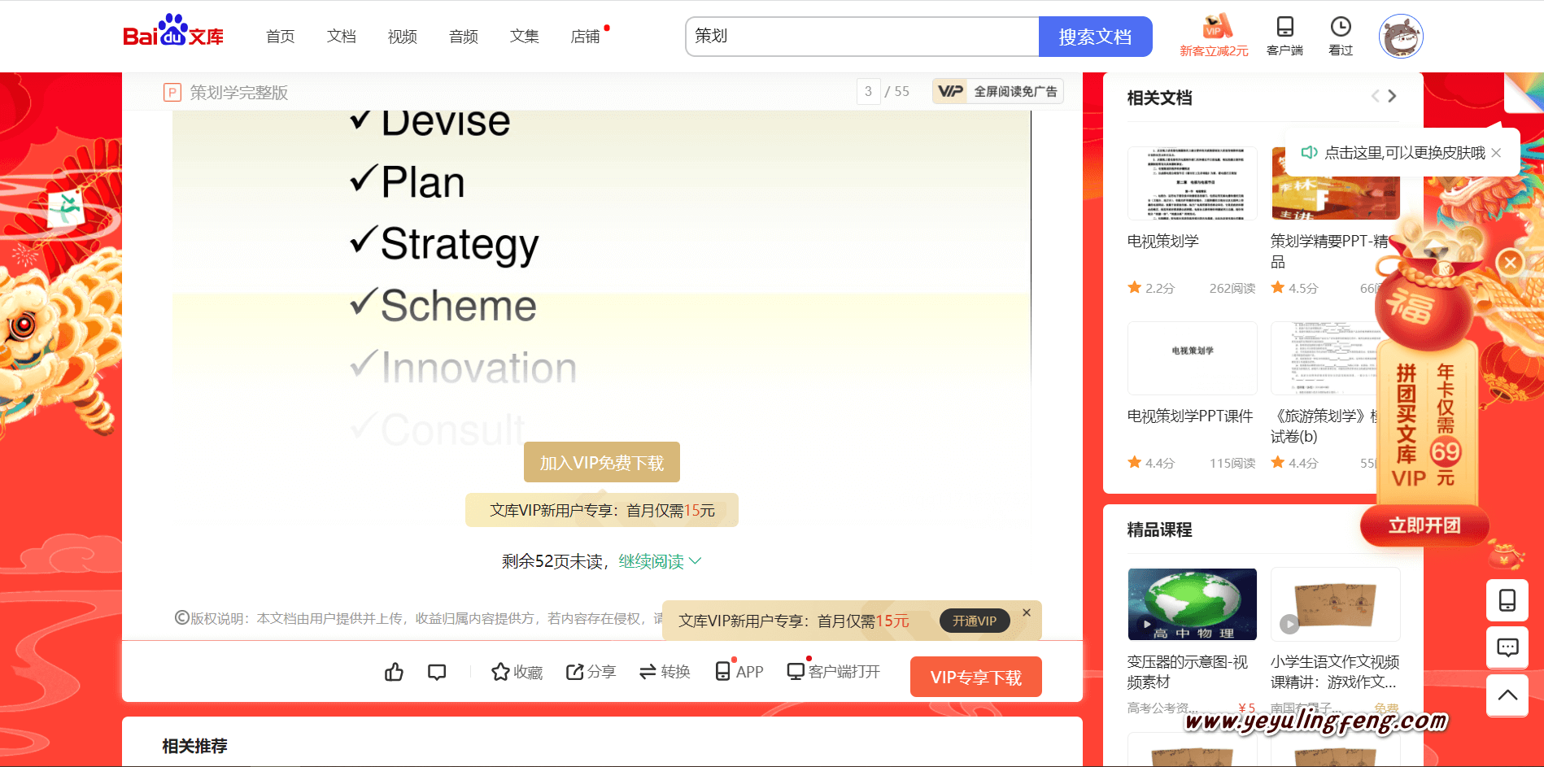Click the 立即开团 button

[1424, 525]
